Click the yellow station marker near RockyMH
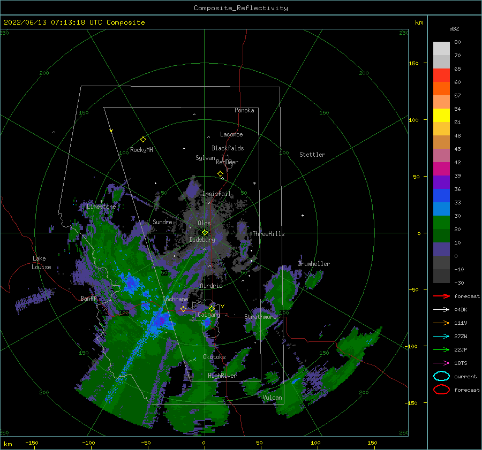Viewport: 482px width, 450px height. click(x=143, y=140)
